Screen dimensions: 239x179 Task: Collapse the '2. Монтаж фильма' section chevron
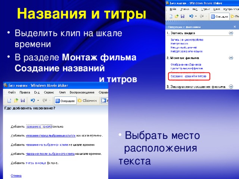(x=231, y=58)
